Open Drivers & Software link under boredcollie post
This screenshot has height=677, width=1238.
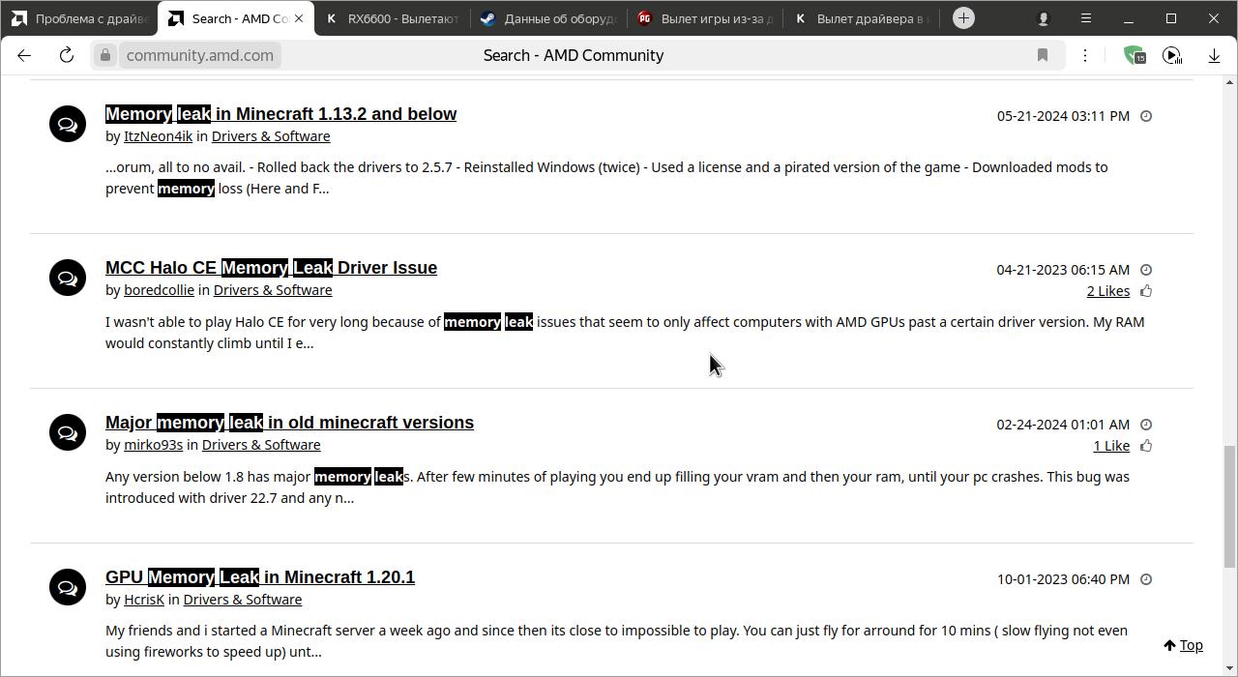[x=273, y=290]
